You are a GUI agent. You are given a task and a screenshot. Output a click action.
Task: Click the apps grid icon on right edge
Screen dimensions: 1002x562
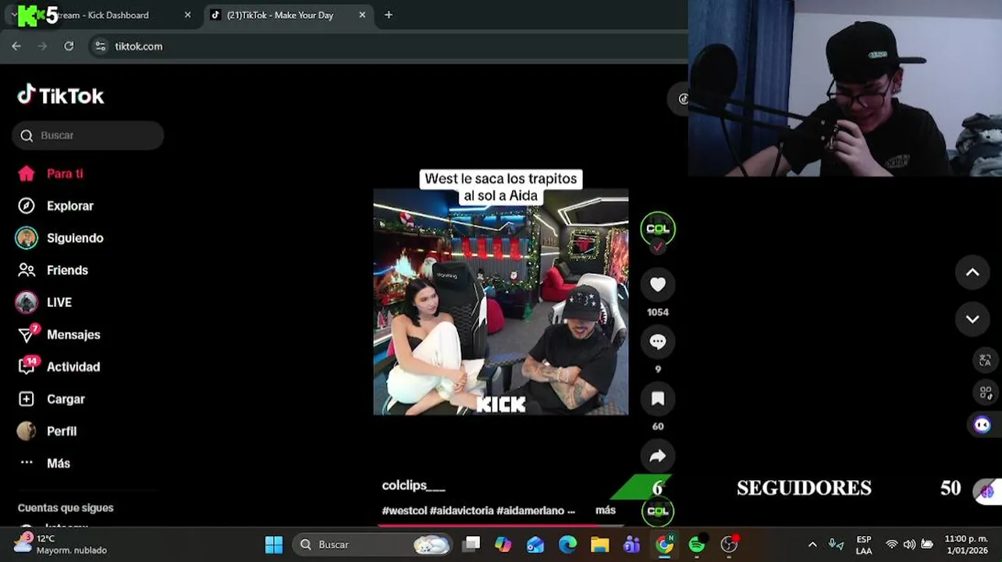point(985,393)
